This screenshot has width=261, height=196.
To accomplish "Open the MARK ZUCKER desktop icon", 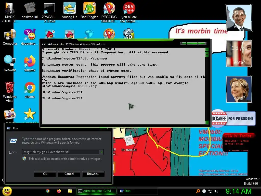I will [x=10, y=12].
